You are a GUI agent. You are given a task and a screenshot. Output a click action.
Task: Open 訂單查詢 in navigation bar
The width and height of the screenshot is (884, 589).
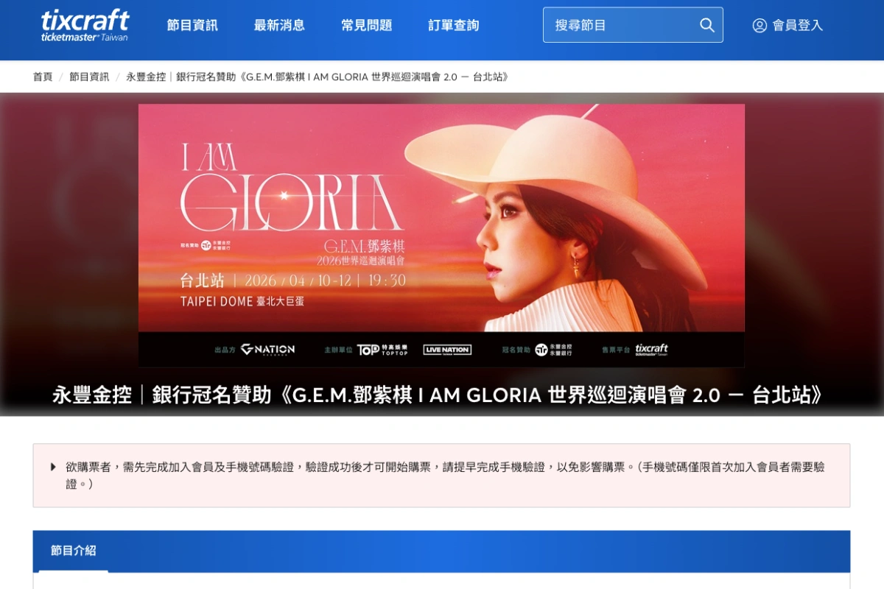coord(453,25)
